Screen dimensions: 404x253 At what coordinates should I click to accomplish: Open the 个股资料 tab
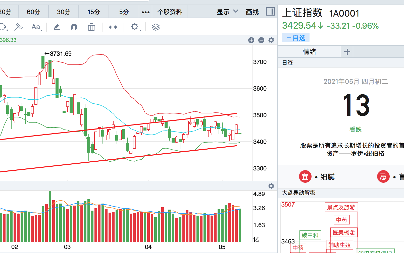(170, 12)
